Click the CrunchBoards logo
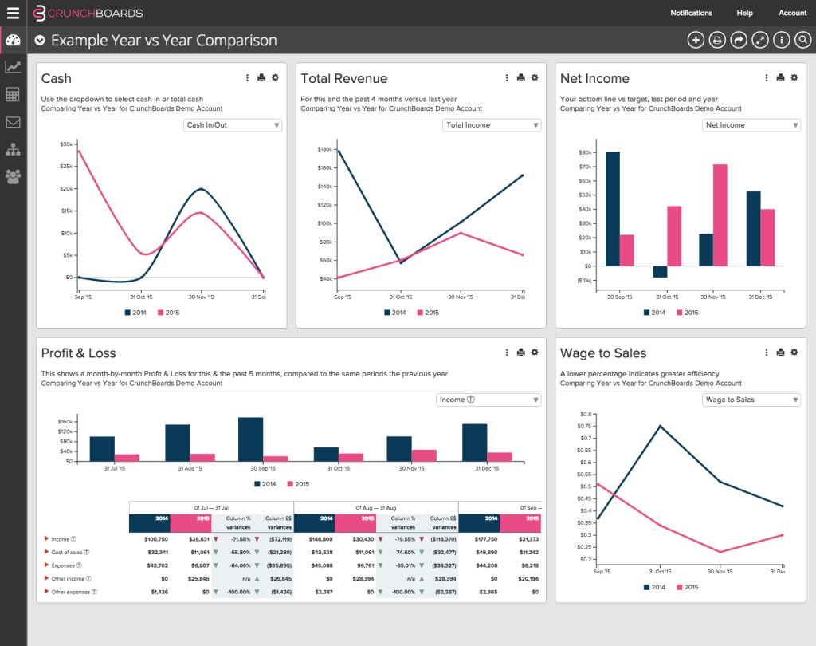This screenshot has width=816, height=646. pyautogui.click(x=88, y=13)
